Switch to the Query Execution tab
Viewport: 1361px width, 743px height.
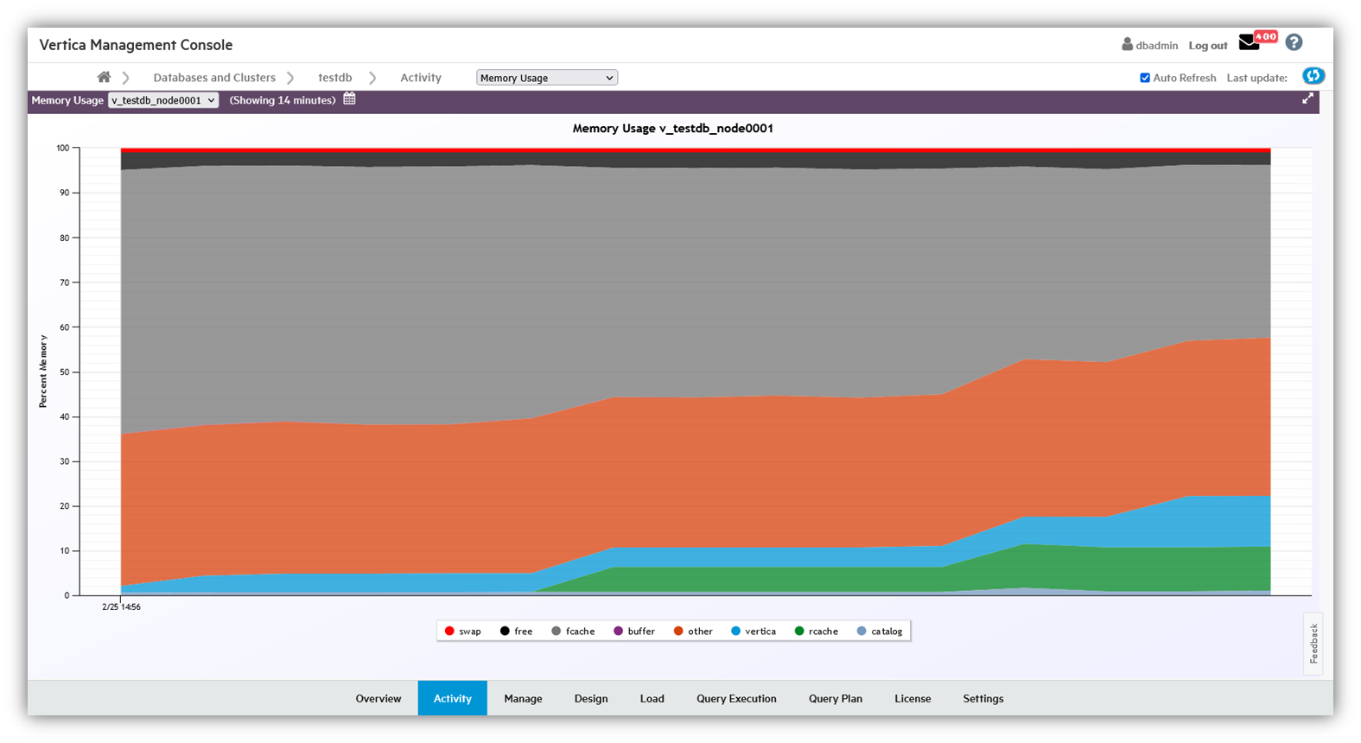736,698
